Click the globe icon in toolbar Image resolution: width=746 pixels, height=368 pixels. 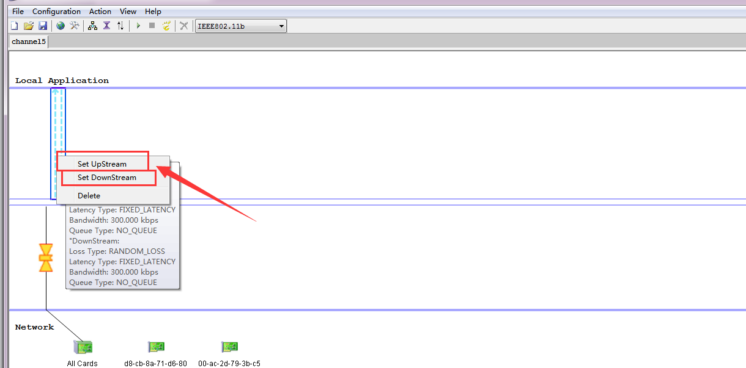pyautogui.click(x=61, y=26)
